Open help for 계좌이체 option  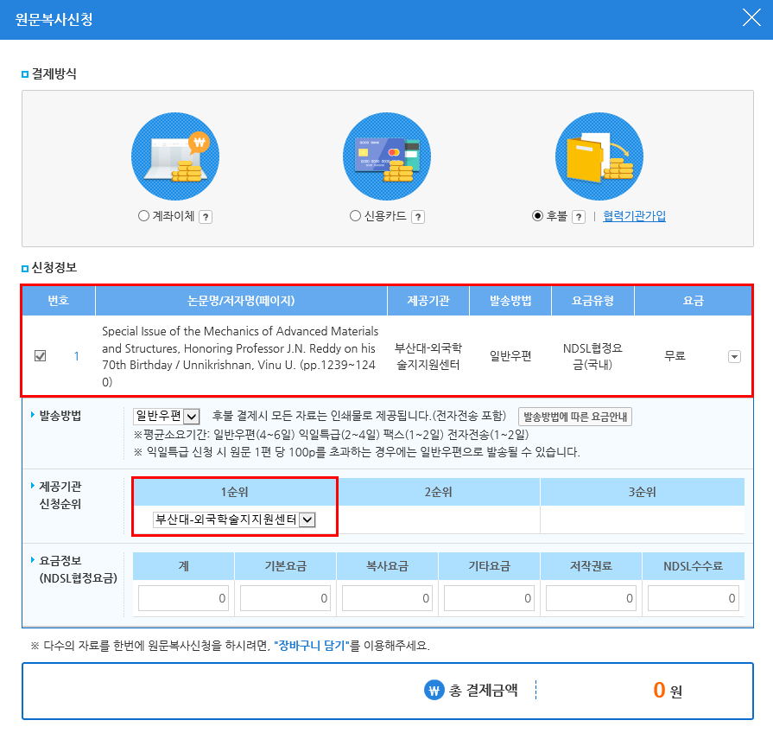206,217
